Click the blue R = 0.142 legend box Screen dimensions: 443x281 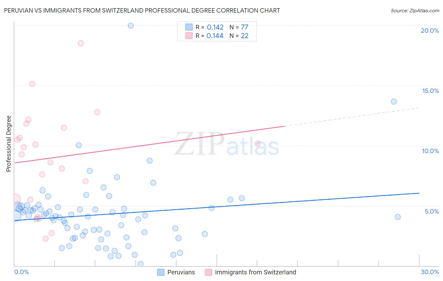(189, 27)
